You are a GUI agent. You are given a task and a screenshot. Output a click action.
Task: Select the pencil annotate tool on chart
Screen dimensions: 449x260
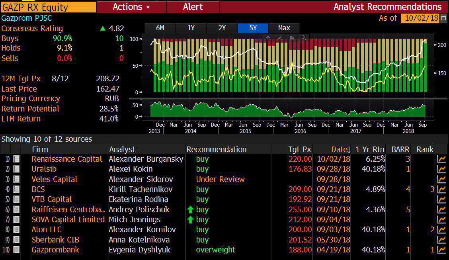tap(280, 37)
